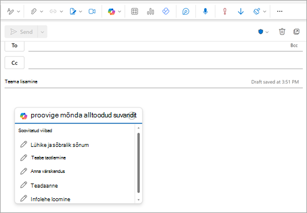Pop out the message to new window
This screenshot has width=307, height=213.
pos(296,31)
